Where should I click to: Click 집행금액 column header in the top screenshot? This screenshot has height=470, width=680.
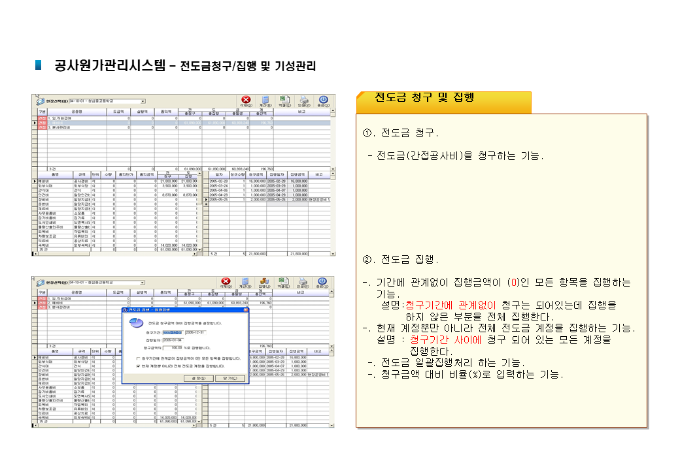[x=297, y=174]
